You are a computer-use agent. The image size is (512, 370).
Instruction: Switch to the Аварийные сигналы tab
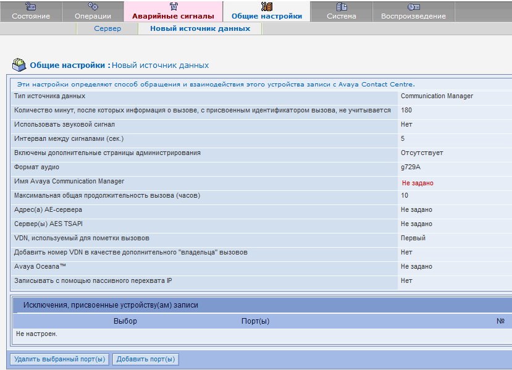[x=173, y=16]
